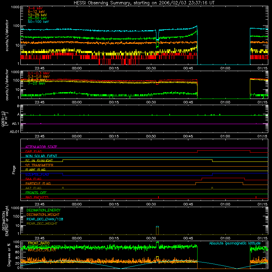272x272 pixels.
Task: Select the '12-25 keV' legend label
Action: 37,15
